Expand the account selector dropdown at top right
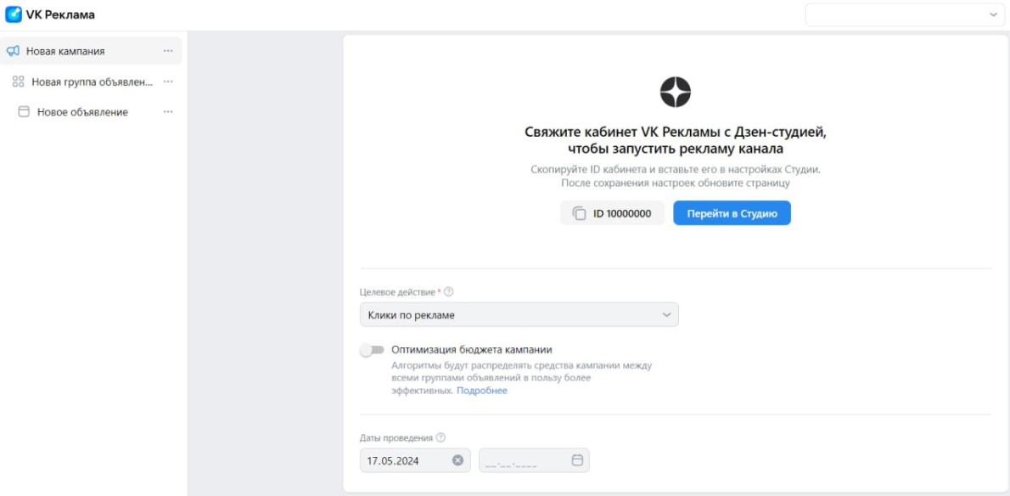 click(x=905, y=14)
